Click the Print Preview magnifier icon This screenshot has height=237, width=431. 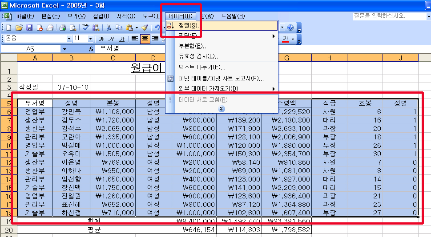click(73, 28)
